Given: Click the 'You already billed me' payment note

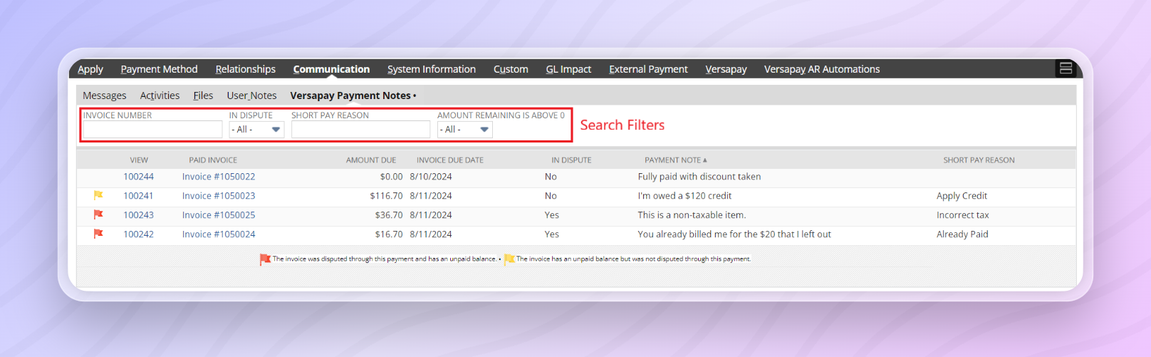Looking at the screenshot, I should pyautogui.click(x=734, y=234).
